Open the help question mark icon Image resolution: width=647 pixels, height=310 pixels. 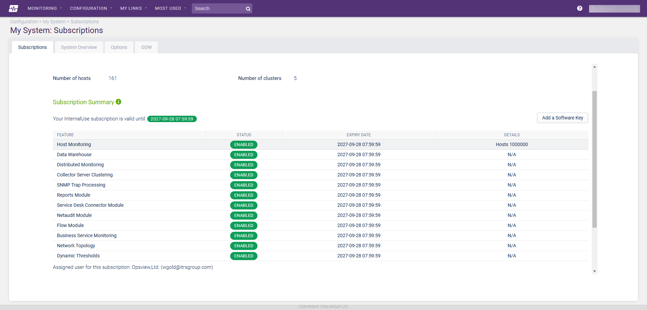(580, 8)
